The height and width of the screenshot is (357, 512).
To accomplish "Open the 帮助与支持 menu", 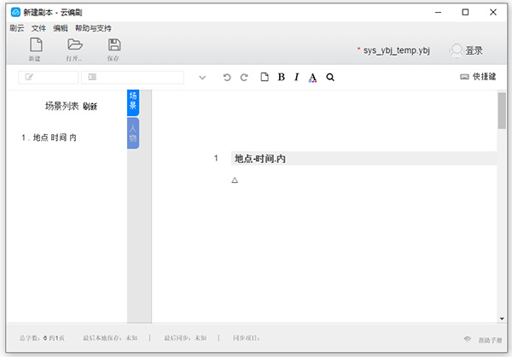I will 93,28.
